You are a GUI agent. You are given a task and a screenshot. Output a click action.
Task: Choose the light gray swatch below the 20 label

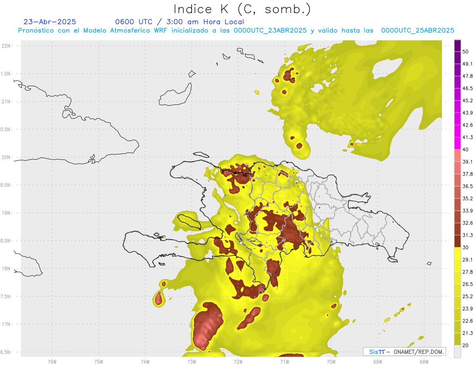(x=458, y=352)
